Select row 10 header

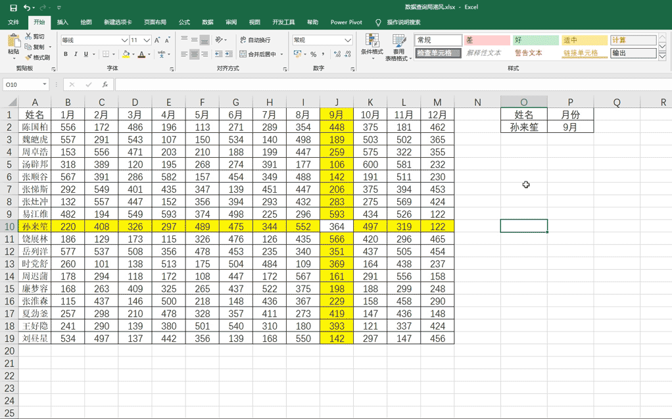point(9,226)
